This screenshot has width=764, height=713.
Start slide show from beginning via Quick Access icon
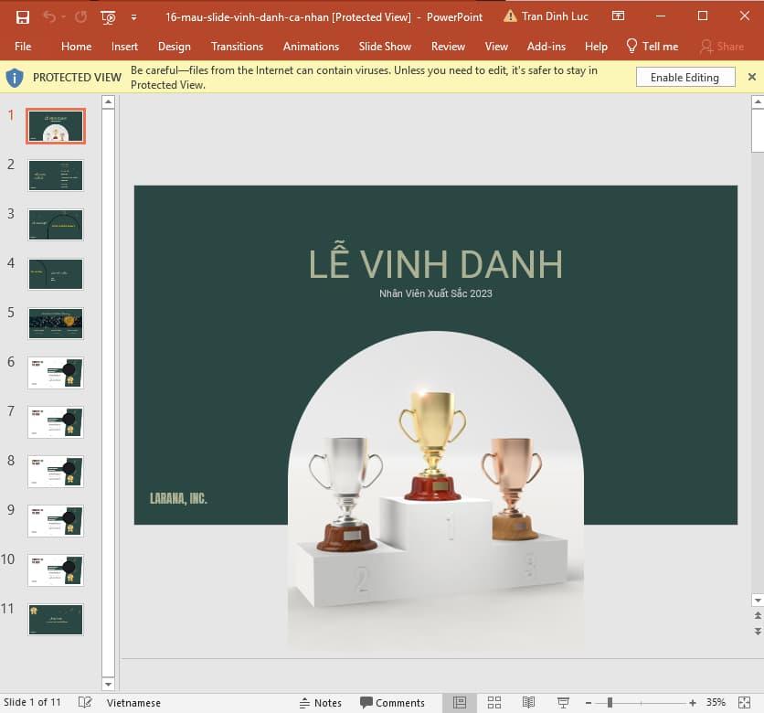pos(107,16)
